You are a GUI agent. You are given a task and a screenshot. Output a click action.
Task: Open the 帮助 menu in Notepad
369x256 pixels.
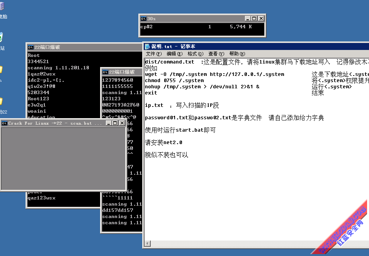click(237, 54)
